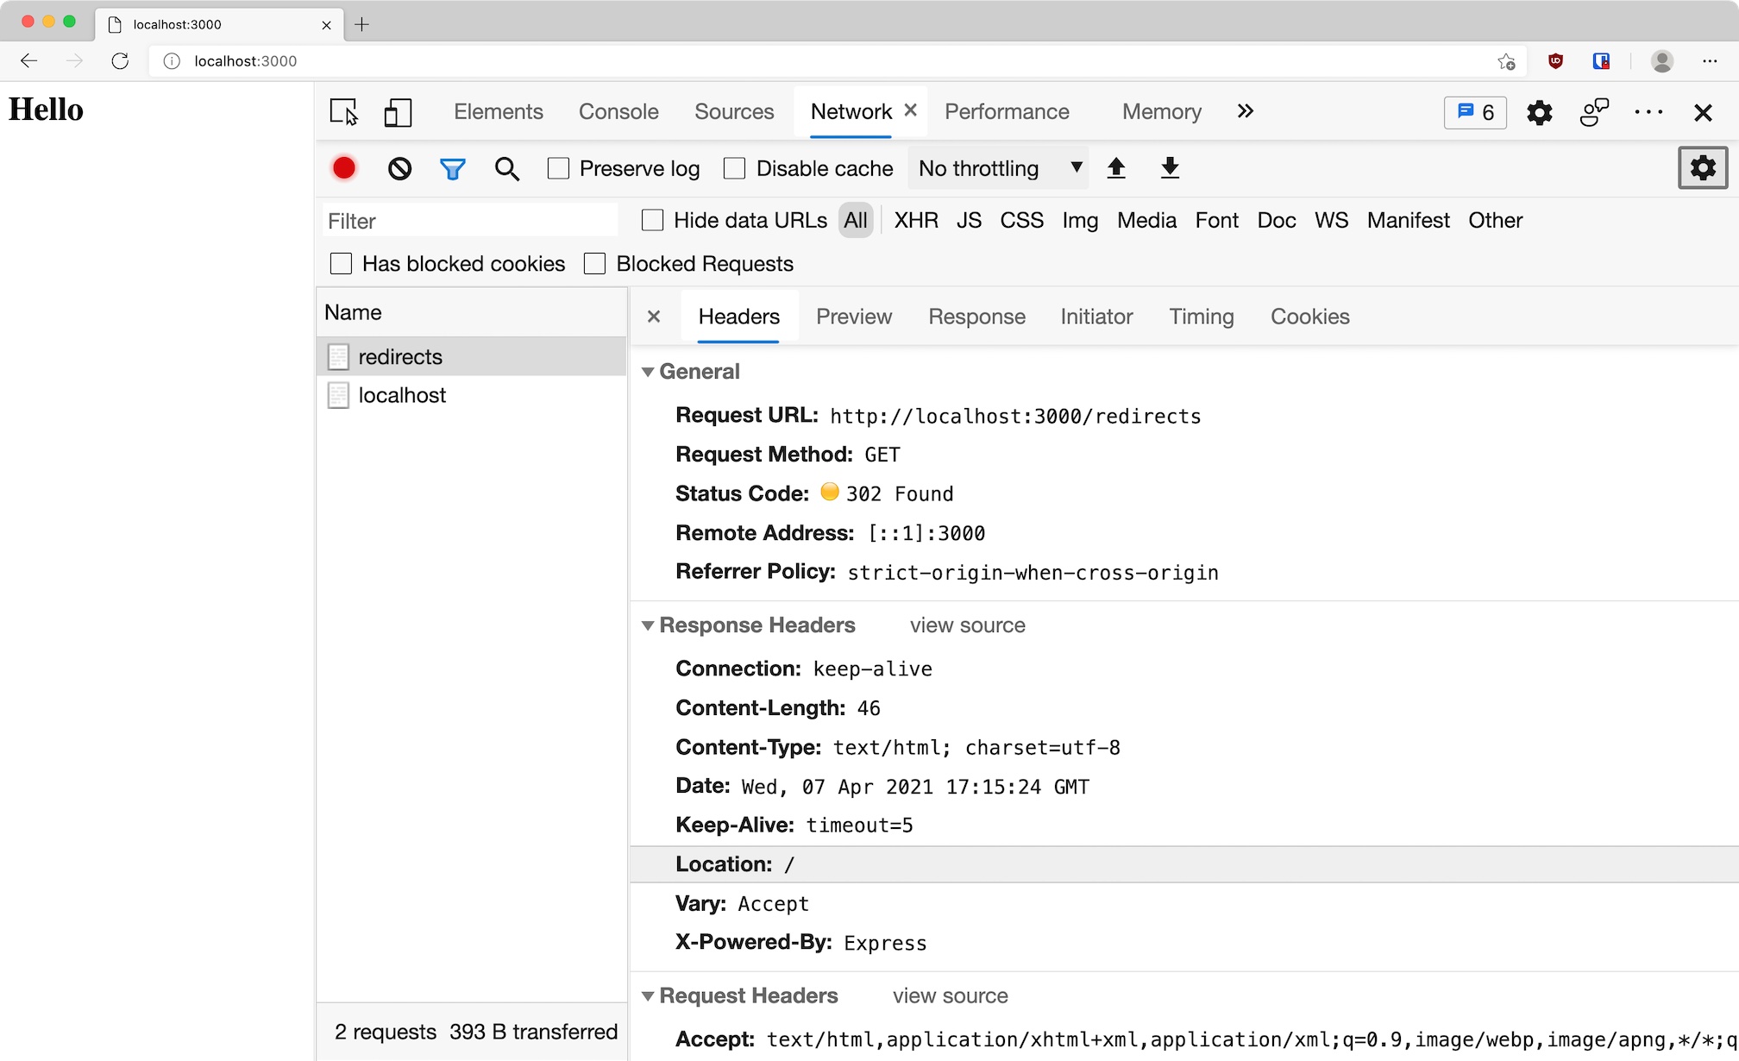Open the uBlock shield extension
The height and width of the screenshot is (1061, 1739).
(x=1556, y=60)
